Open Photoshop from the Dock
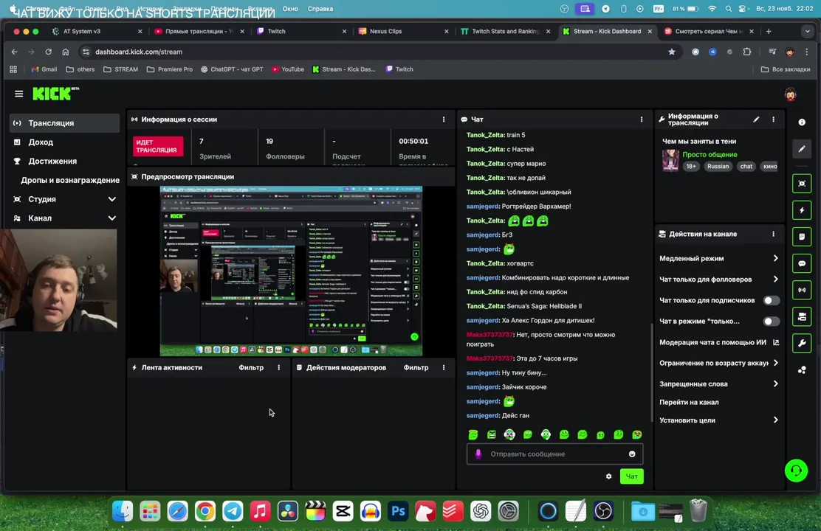This screenshot has height=531, width=821. click(x=398, y=511)
